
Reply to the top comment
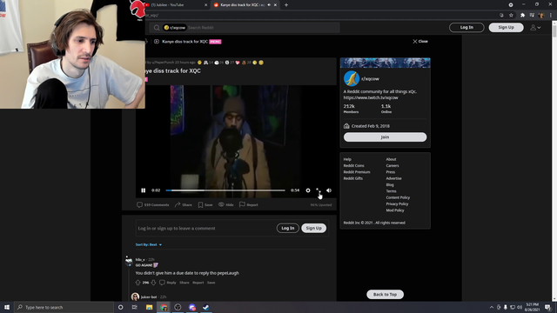tap(168, 283)
